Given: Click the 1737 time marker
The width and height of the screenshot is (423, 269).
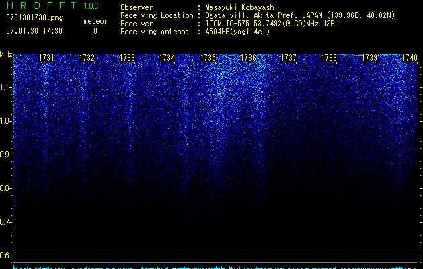Looking at the screenshot, I should tap(289, 58).
